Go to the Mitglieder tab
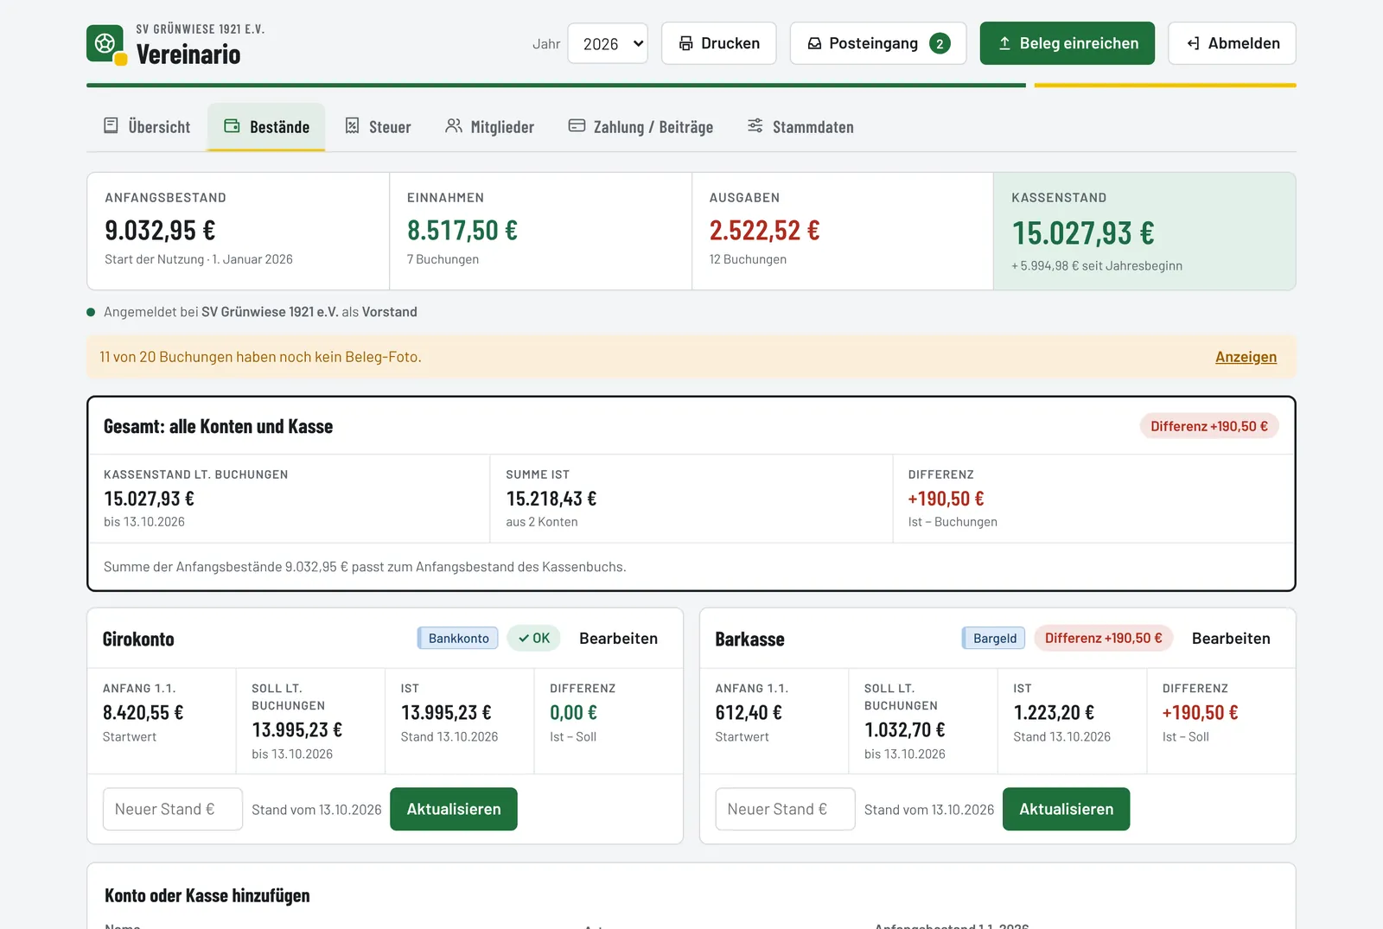The width and height of the screenshot is (1383, 929). 490,127
